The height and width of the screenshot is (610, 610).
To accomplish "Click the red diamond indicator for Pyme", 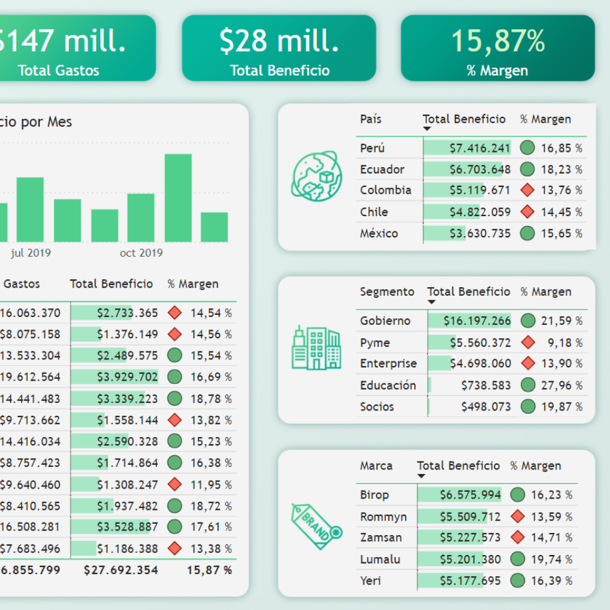I will [x=528, y=343].
